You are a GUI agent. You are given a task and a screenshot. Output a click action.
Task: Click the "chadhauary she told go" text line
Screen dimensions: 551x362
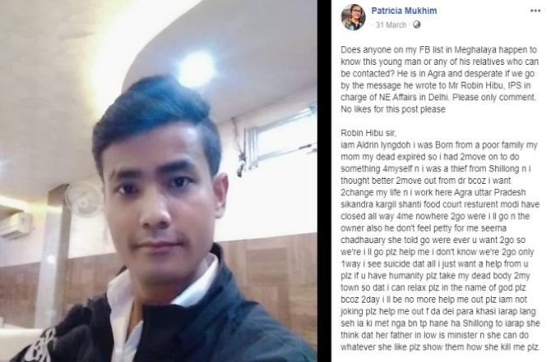tap(433, 240)
